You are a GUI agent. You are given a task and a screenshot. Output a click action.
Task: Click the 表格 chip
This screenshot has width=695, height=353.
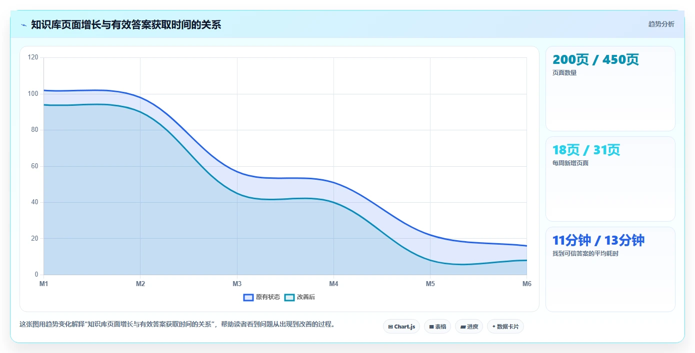pyautogui.click(x=437, y=327)
